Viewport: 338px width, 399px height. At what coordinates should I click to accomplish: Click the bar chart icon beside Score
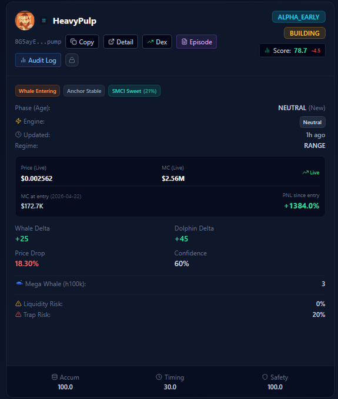(x=267, y=50)
